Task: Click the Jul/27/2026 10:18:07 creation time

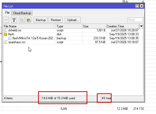Action: tap(125, 42)
